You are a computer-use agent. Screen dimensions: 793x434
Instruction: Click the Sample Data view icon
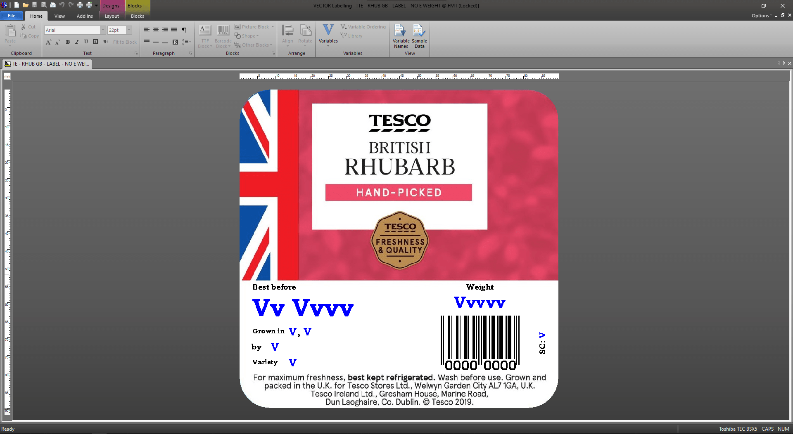tap(419, 36)
